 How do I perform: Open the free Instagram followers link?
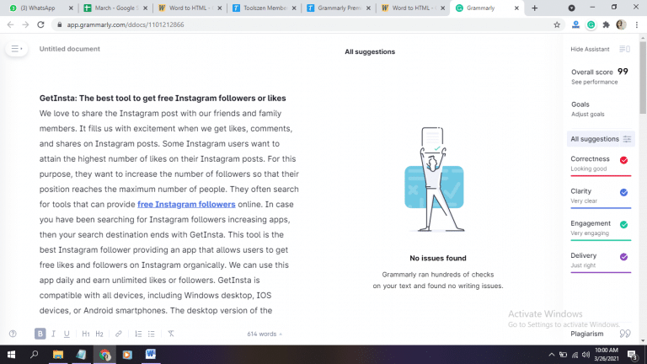pyautogui.click(x=186, y=204)
